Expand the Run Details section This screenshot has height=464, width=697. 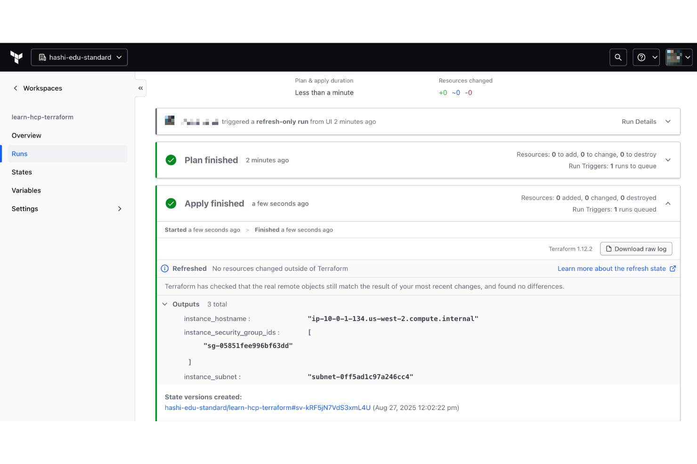[668, 121]
